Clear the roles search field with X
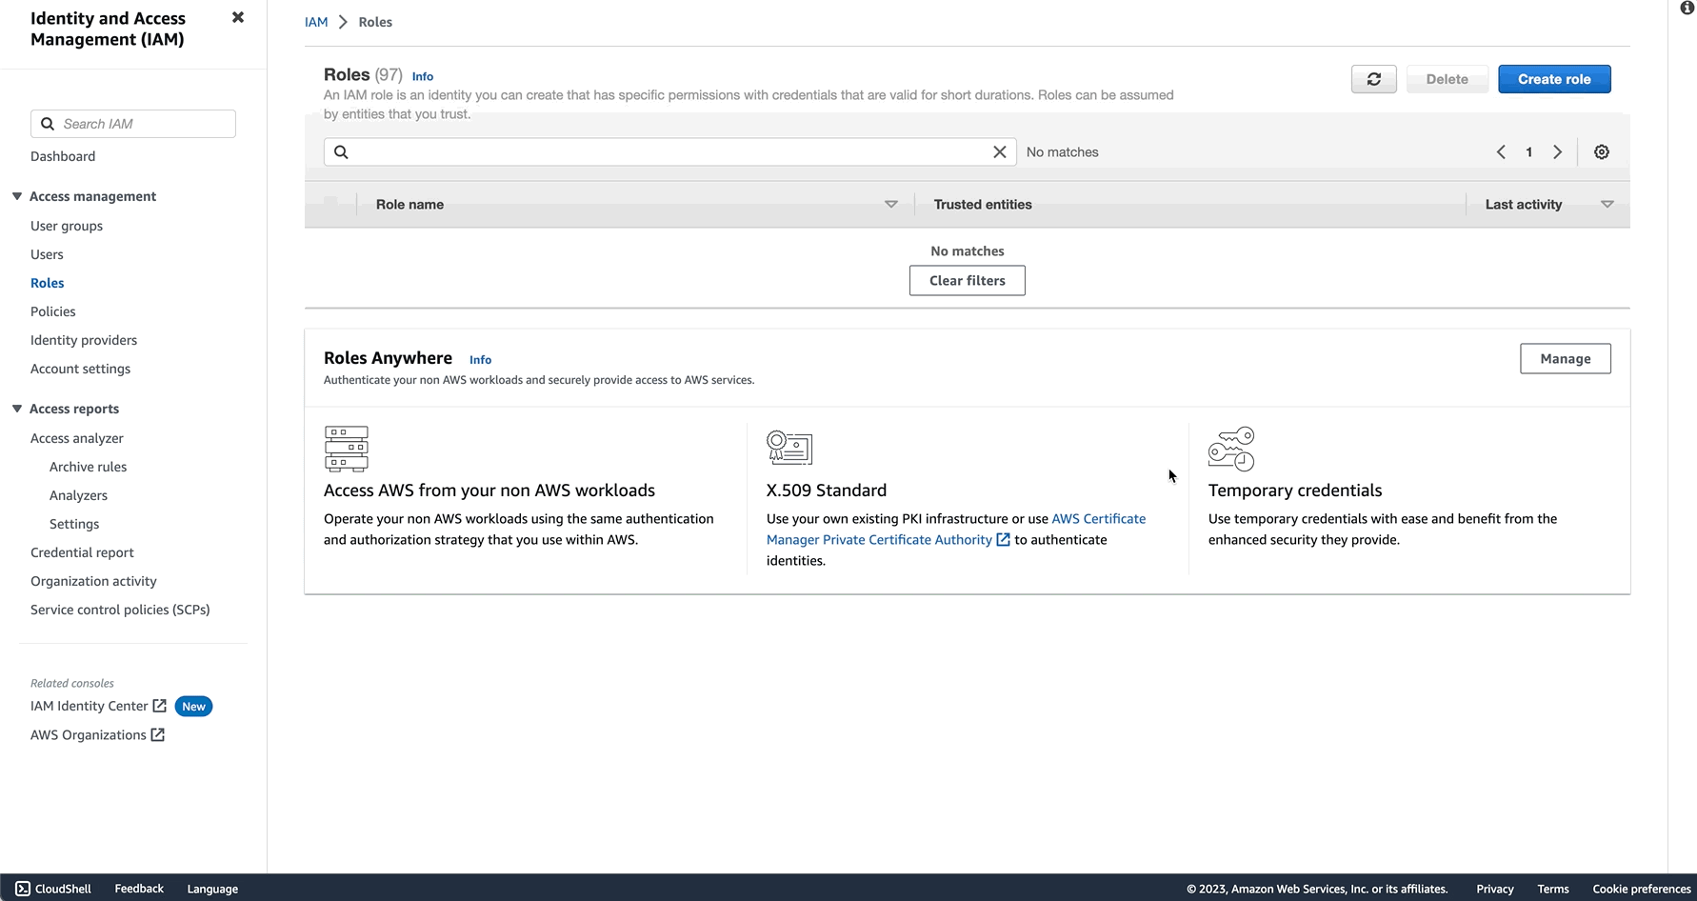This screenshot has height=901, width=1697. [x=1000, y=152]
